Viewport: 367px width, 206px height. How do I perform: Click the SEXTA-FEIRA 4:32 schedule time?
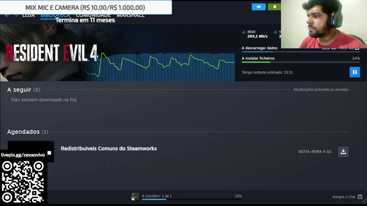tap(315, 152)
